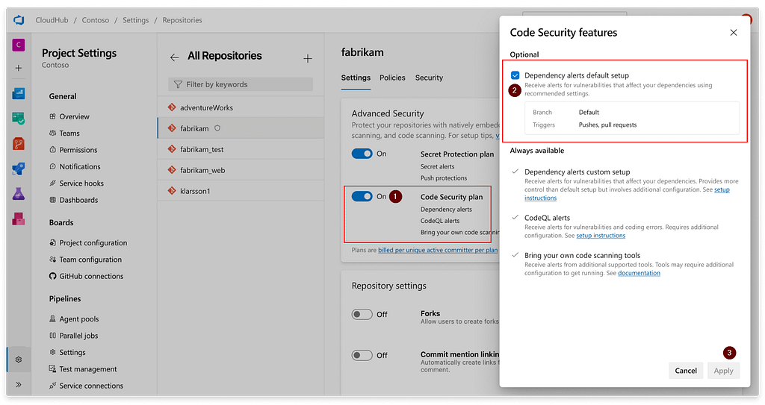The width and height of the screenshot is (765, 405).
Task: Switch to the Security tab
Action: (429, 78)
